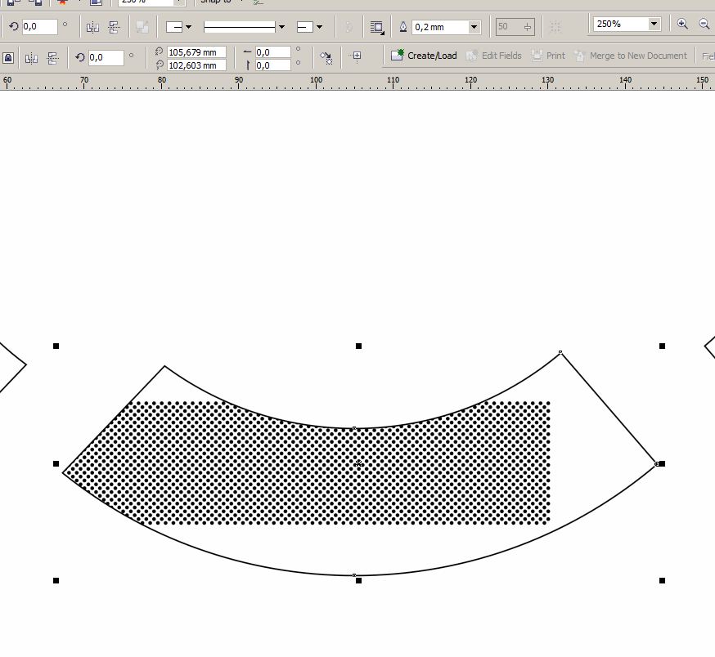Click mirror vertically icon beside start arrowhead selector
The height and width of the screenshot is (657, 715).
pyautogui.click(x=114, y=27)
